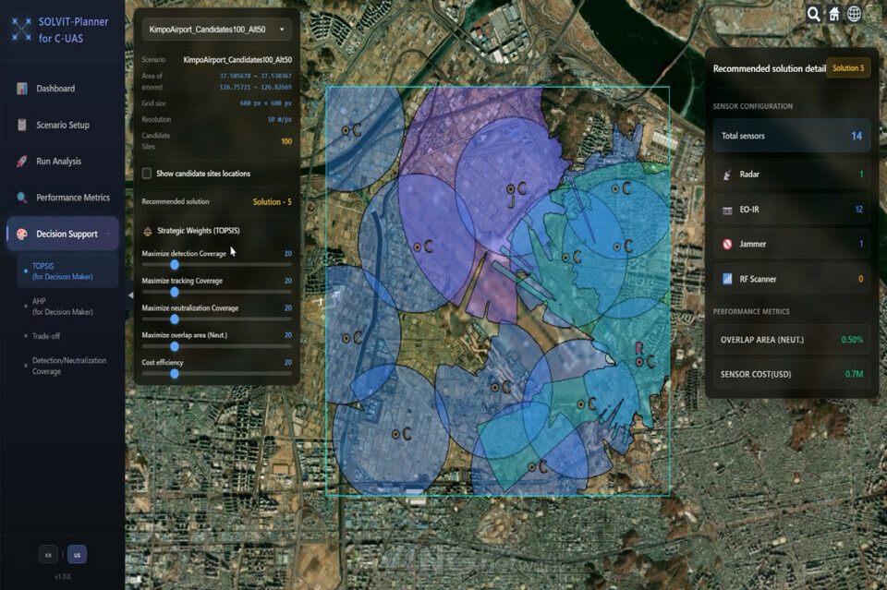The width and height of the screenshot is (887, 590).
Task: Click the map search magnifier icon
Action: (813, 14)
